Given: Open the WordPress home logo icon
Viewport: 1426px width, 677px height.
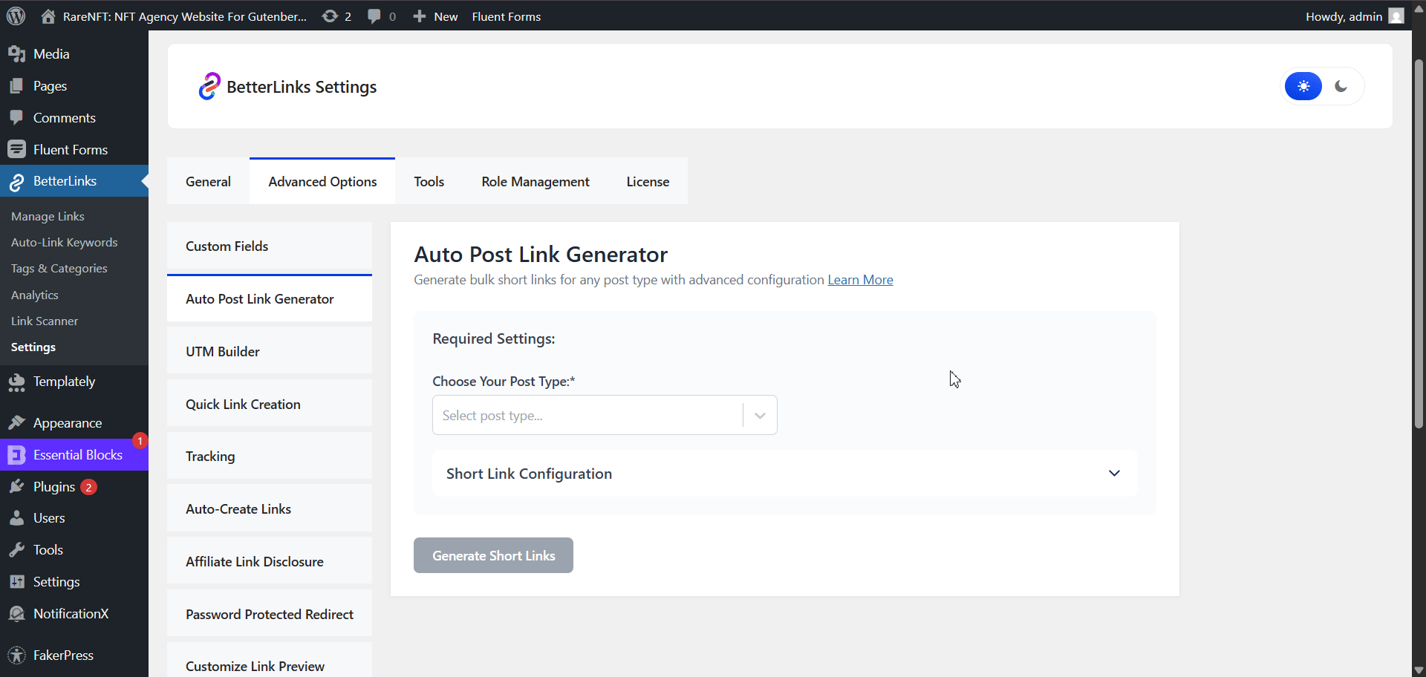Looking at the screenshot, I should click(x=48, y=16).
